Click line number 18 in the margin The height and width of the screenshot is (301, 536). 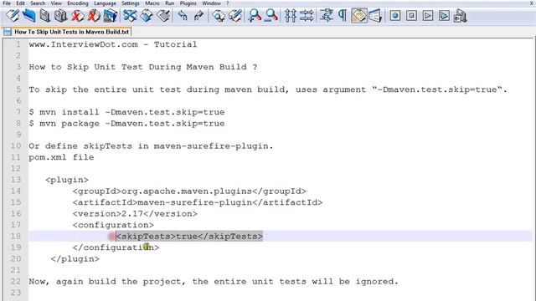[x=16, y=236]
